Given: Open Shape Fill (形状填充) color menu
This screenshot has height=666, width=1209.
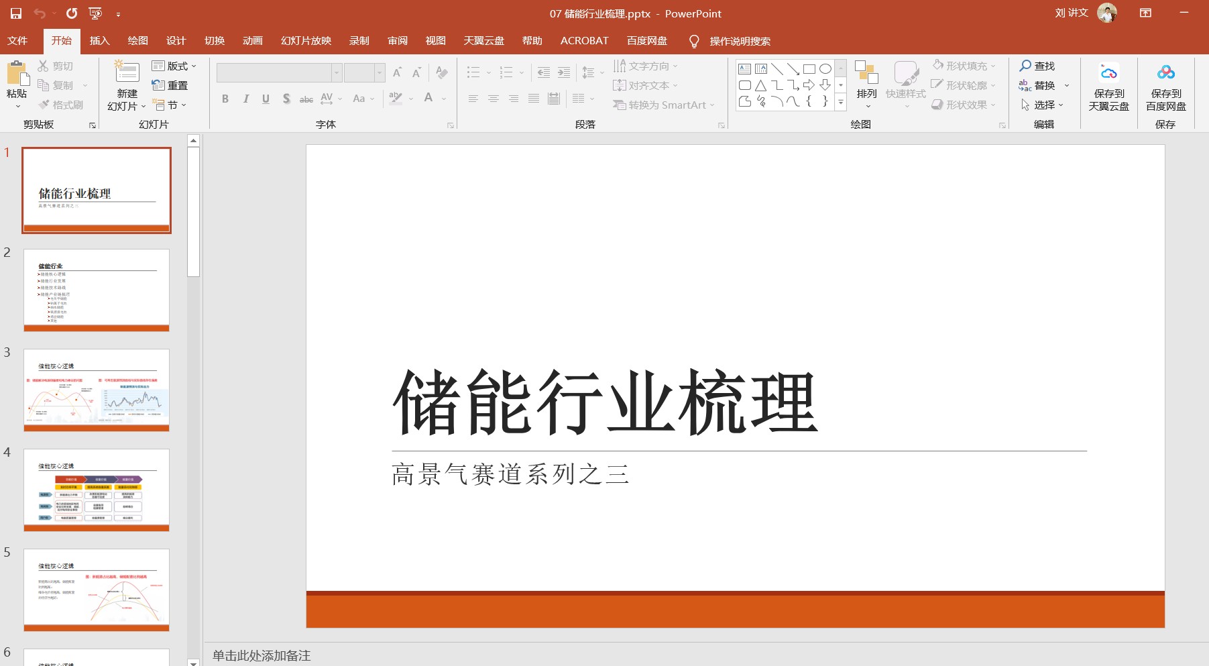Looking at the screenshot, I should 964,66.
